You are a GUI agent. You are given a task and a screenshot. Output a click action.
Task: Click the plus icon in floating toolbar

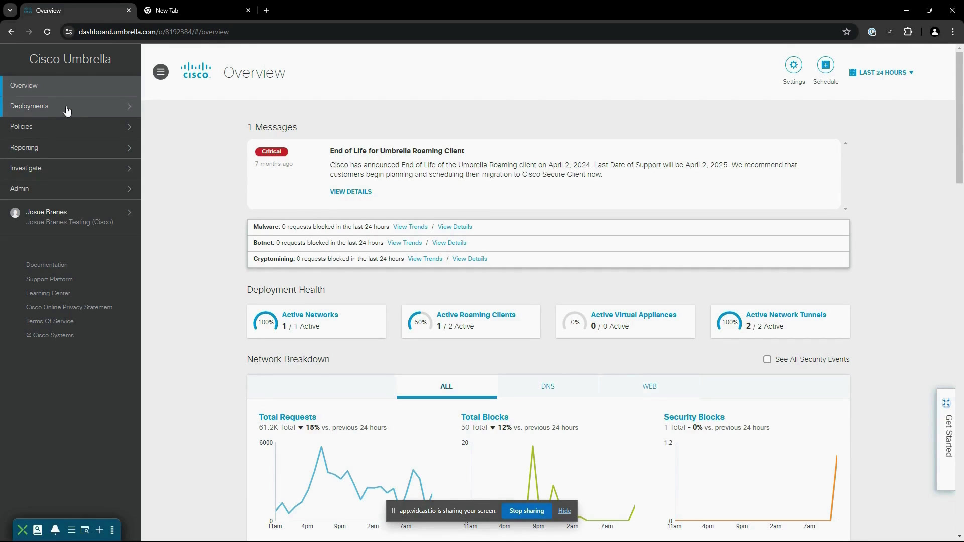(x=99, y=530)
